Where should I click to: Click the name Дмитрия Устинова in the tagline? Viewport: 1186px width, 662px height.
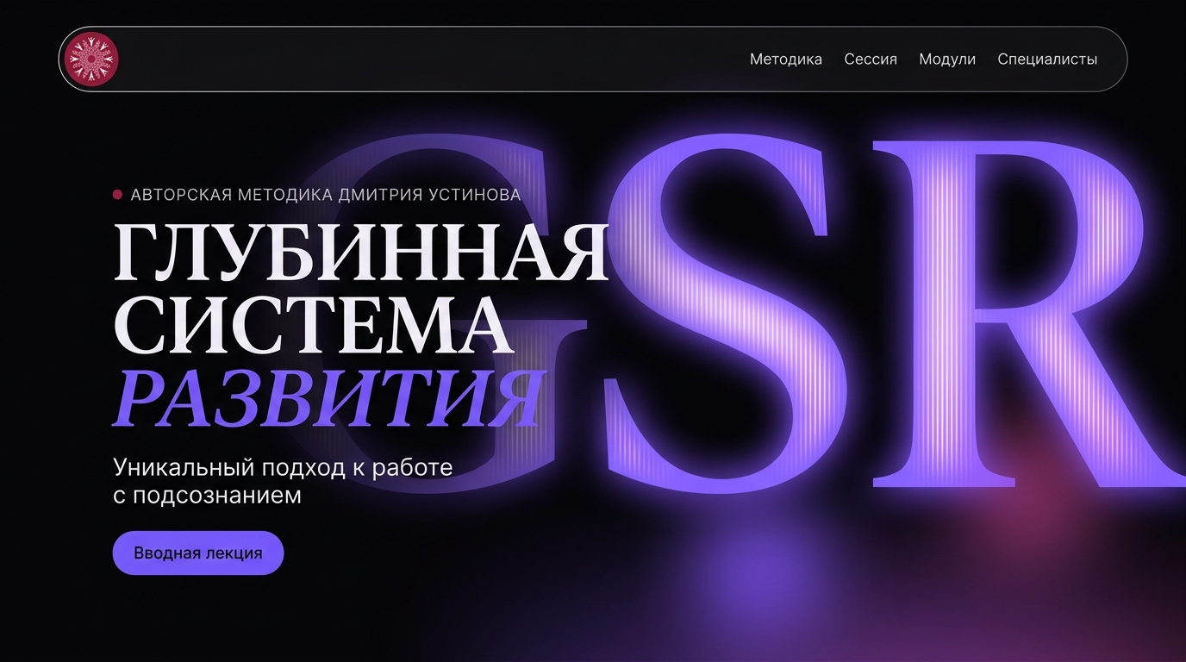[x=430, y=195]
